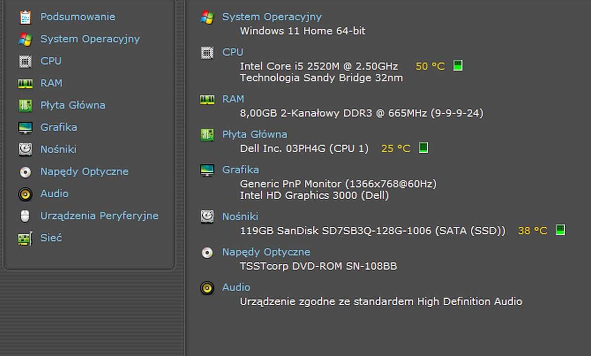Click the High Definition Audio device line
Viewport: 591px width, 356px height.
point(381,302)
